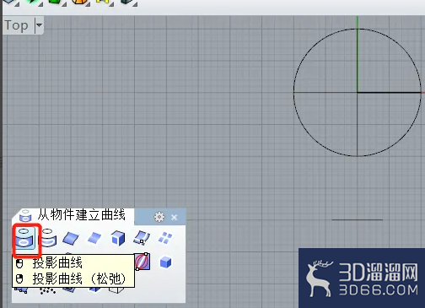This screenshot has width=425, height=308.
Task: Click the 投影曲线 (松弛) tooltip entry
Action: click(x=73, y=279)
